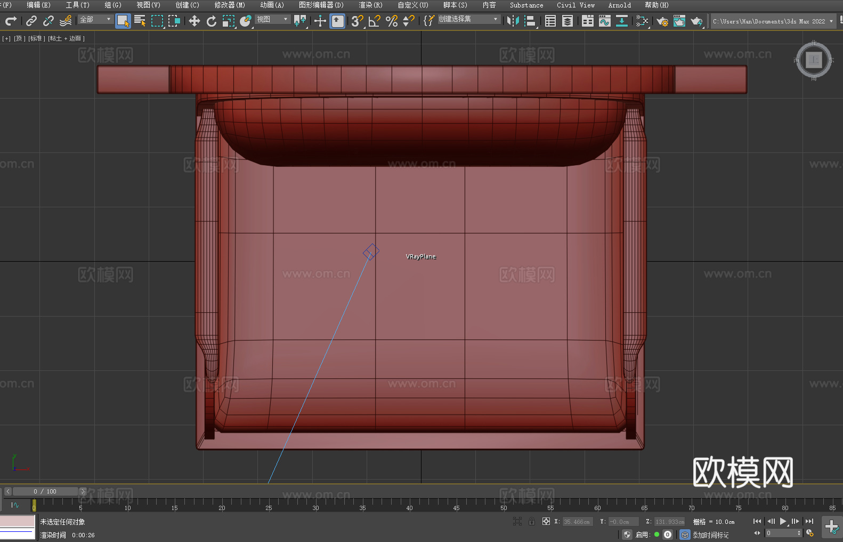Toggle Spinner Snap icon

click(x=409, y=21)
